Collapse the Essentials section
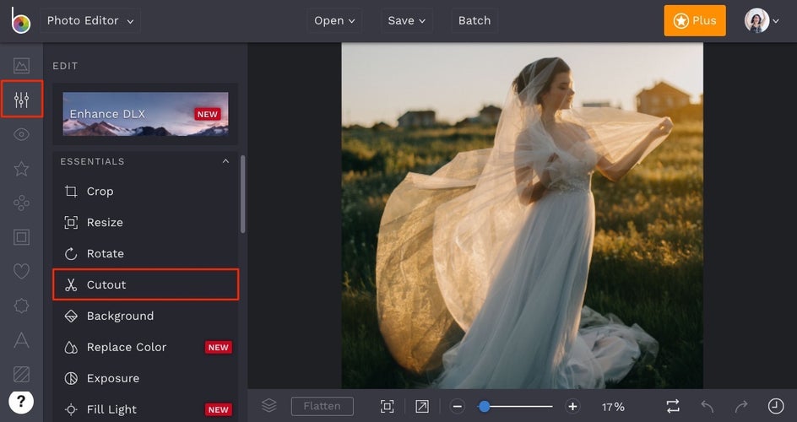This screenshot has height=422, width=797. point(225,161)
